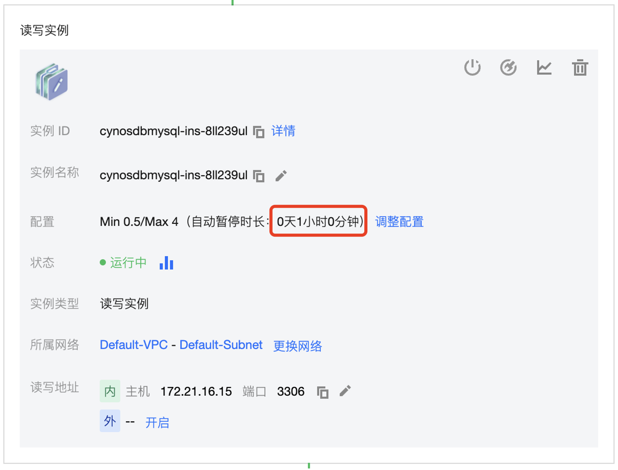The image size is (618, 470).
Task: Copy the read-write address 172.21.16.15
Action: point(322,392)
